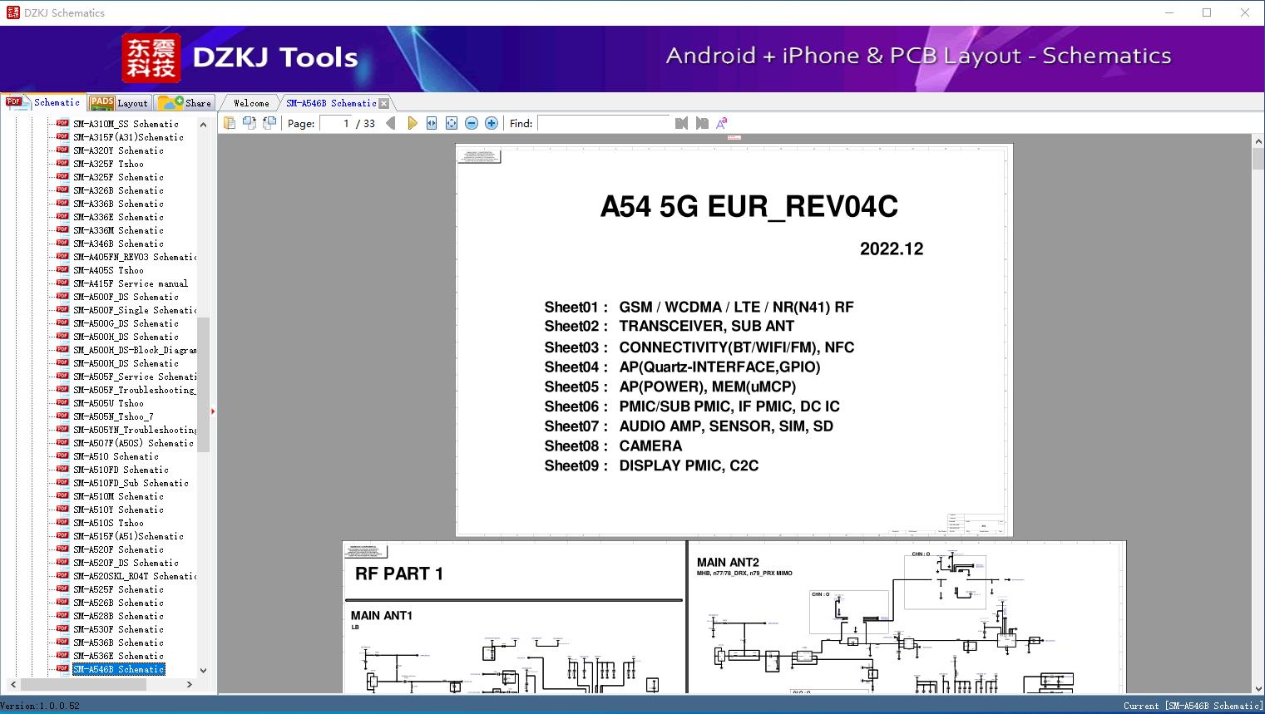Open SM-A530F Schematic file
The image size is (1265, 714).
point(118,629)
